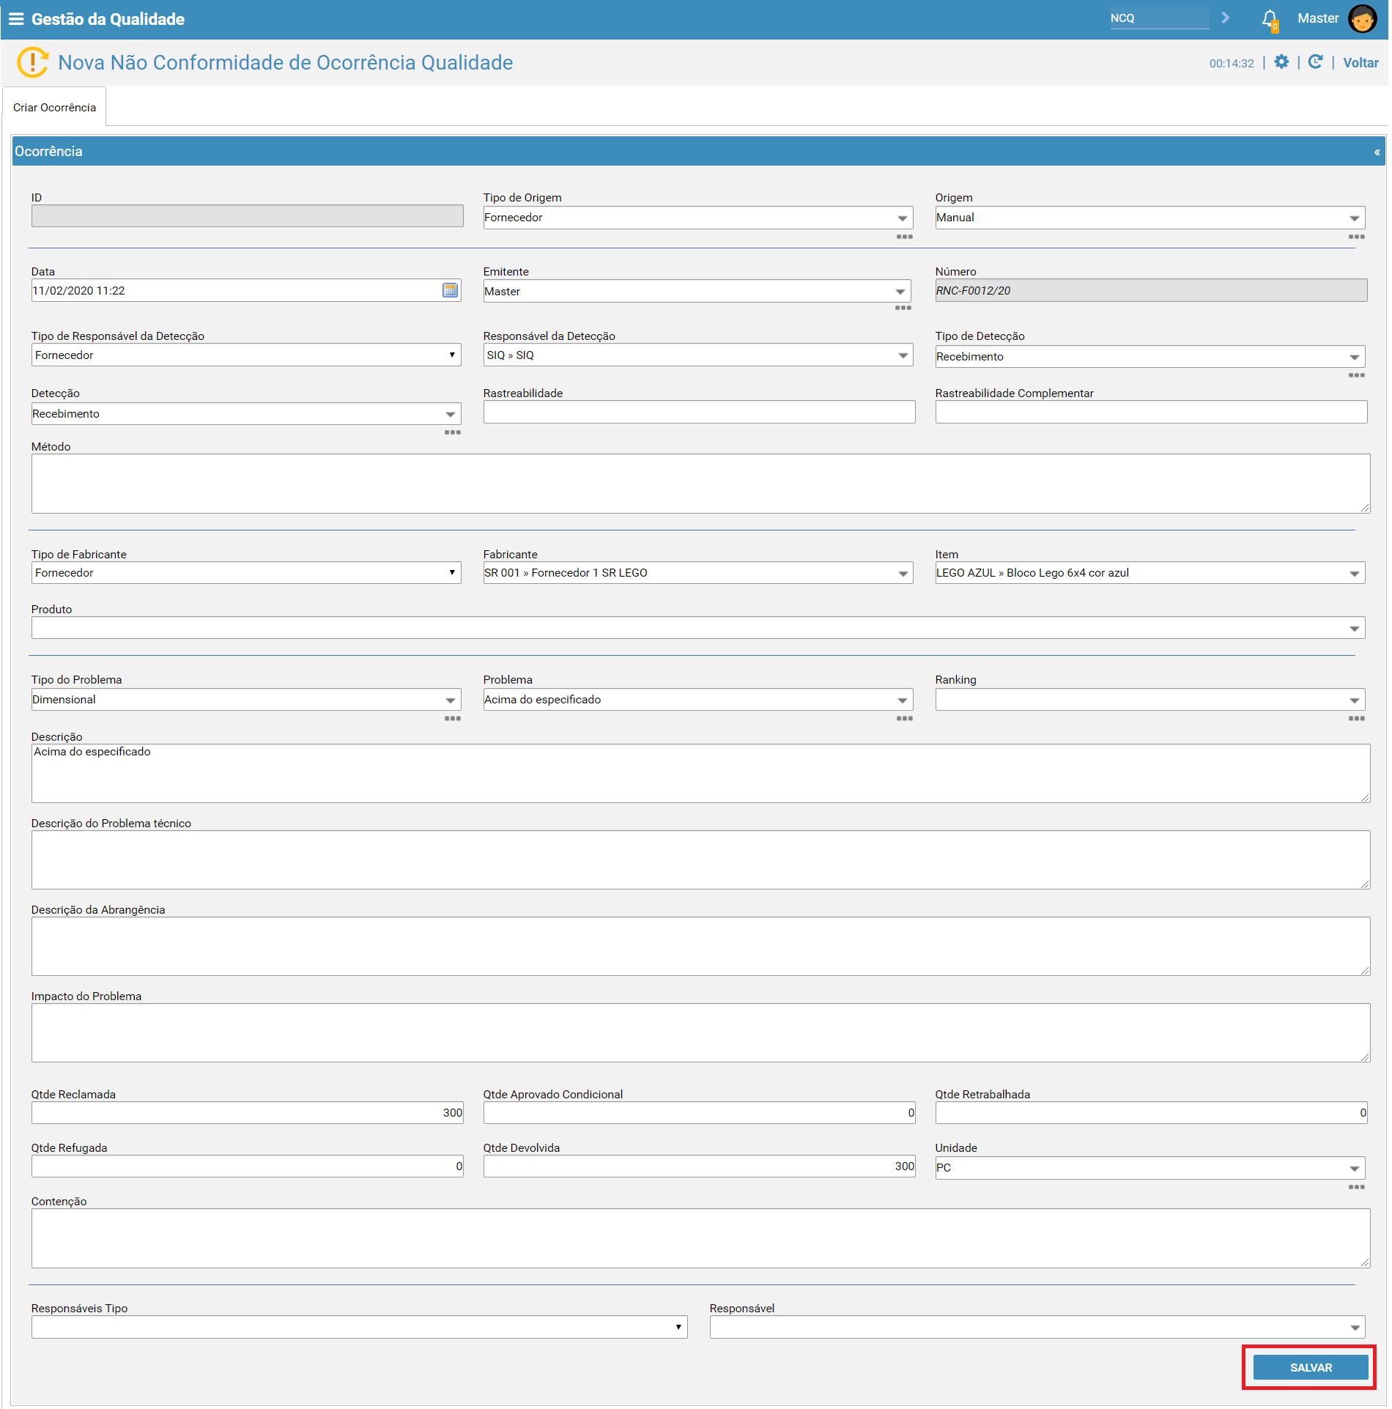The image size is (1392, 1409).
Task: Click the ellipsis under Tipo do Problema
Action: (452, 718)
